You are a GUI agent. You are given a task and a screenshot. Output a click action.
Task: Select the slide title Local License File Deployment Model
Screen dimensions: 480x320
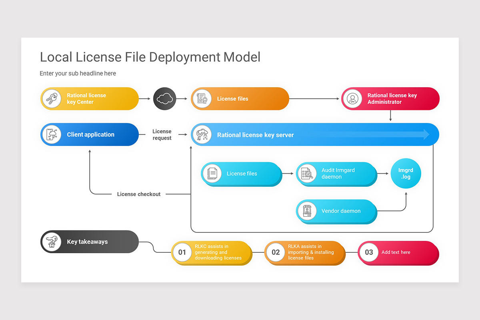point(150,57)
